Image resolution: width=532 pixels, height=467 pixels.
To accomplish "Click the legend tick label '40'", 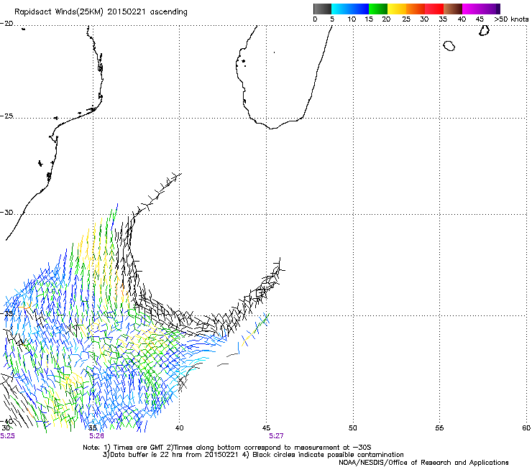I will click(x=462, y=19).
